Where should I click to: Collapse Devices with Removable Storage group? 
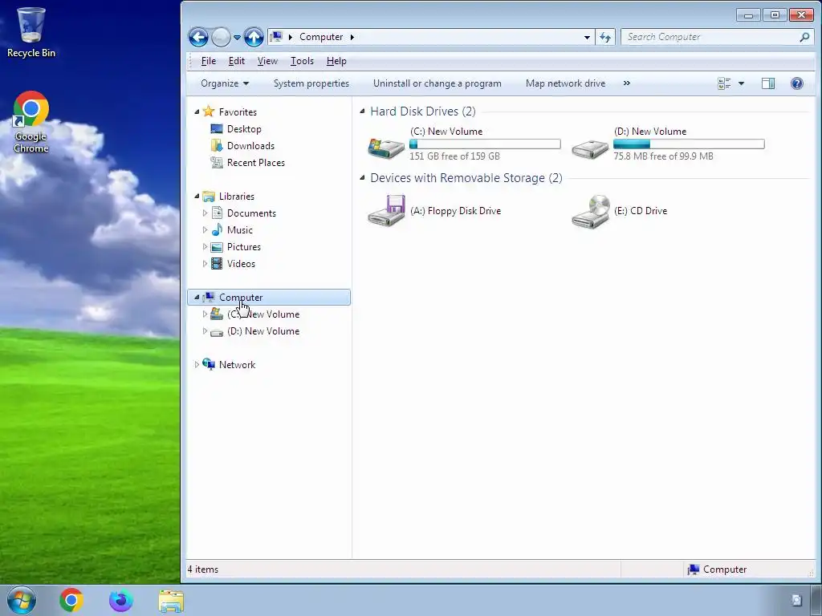click(362, 177)
